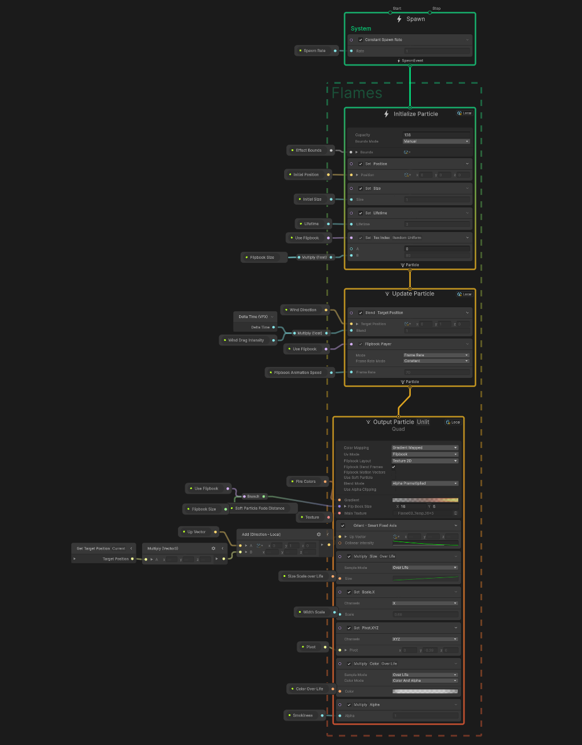The image size is (582, 745).
Task: Click the Local badge on Output Particle Unlit
Action: pyautogui.click(x=452, y=422)
